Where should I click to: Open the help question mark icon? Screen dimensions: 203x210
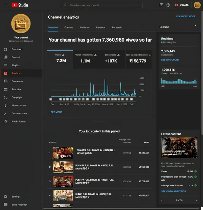[168, 5]
